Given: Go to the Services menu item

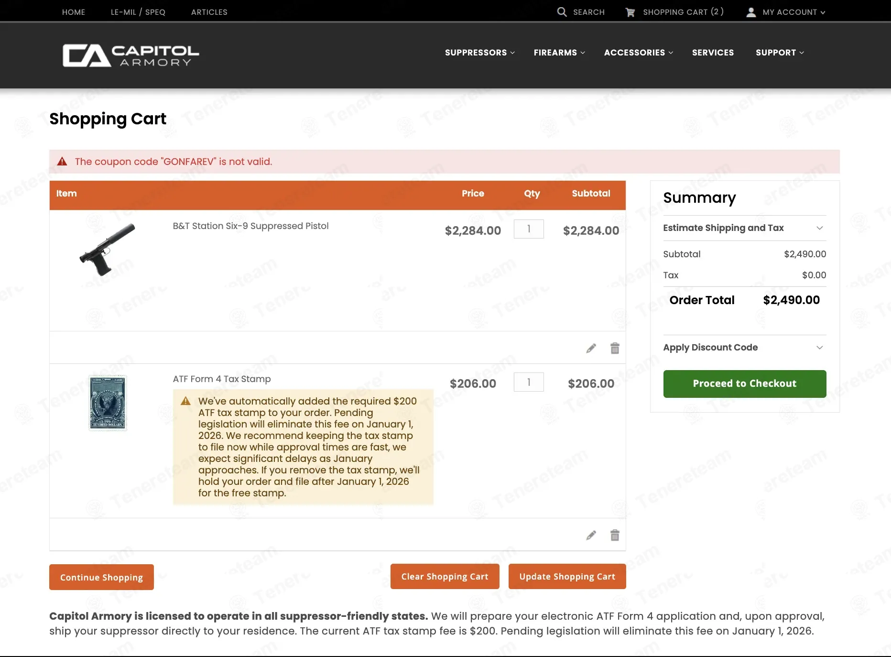Looking at the screenshot, I should [x=713, y=53].
